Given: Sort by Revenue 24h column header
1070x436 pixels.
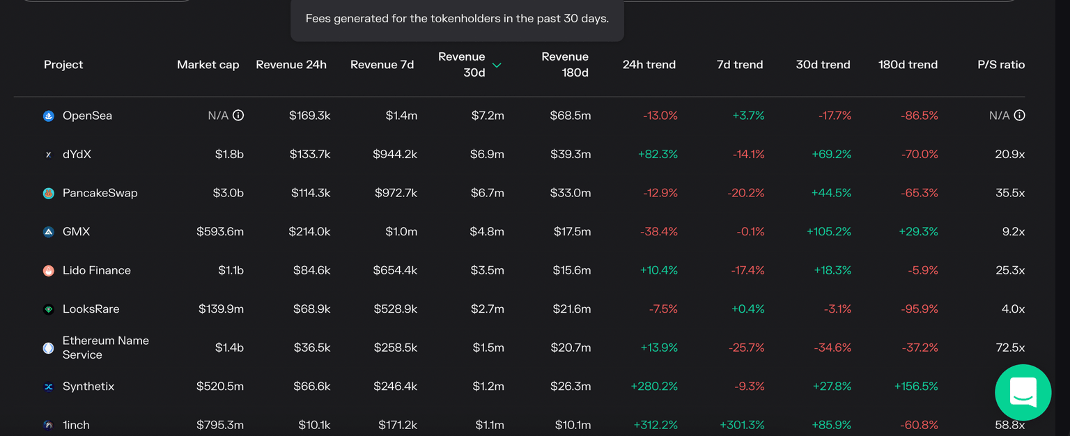Looking at the screenshot, I should pos(290,65).
